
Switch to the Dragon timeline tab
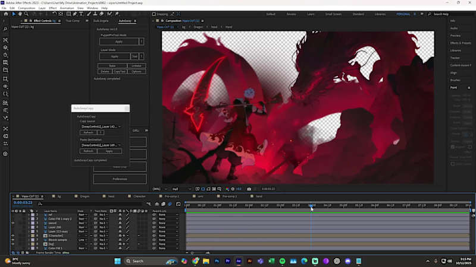tap(84, 196)
